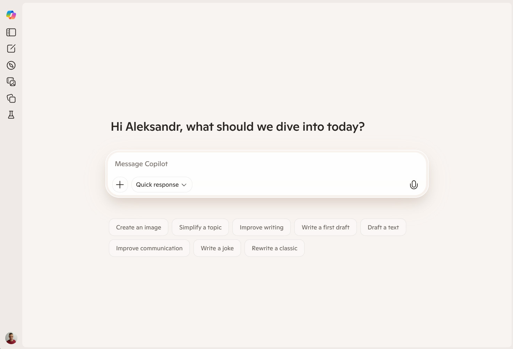
Task: Click the Rewrite a classic suggestion
Action: pyautogui.click(x=274, y=248)
